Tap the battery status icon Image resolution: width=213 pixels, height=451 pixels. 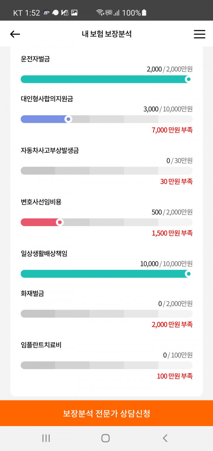(x=144, y=13)
